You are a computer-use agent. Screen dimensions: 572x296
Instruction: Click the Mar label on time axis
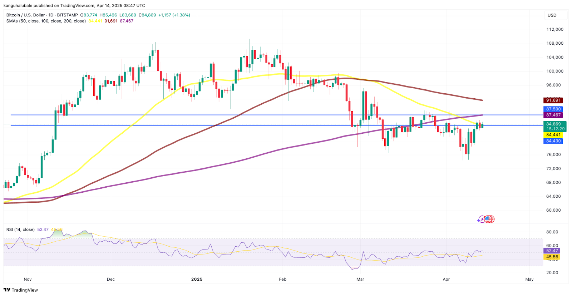tap(360, 279)
